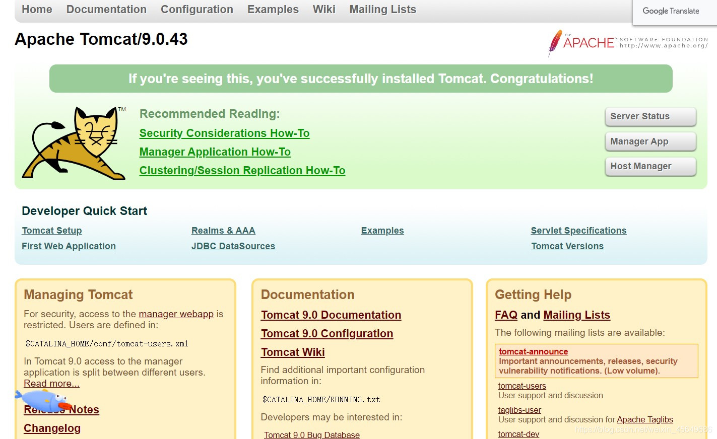The image size is (717, 439).
Task: Open Clustering/Session Replication How-To link
Action: [242, 171]
